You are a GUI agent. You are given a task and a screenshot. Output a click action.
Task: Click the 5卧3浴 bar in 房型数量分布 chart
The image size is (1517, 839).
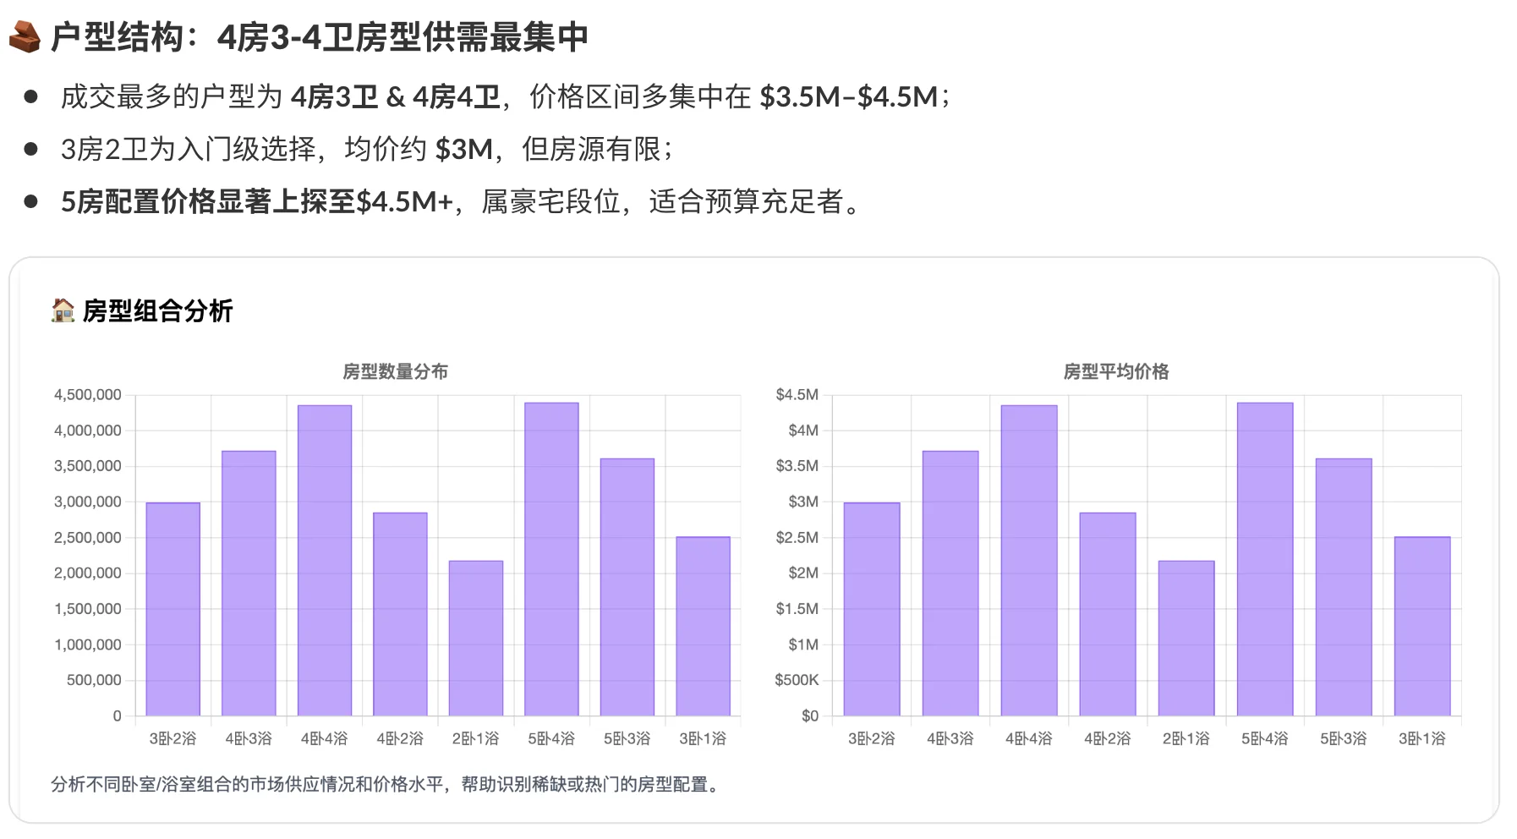627,587
